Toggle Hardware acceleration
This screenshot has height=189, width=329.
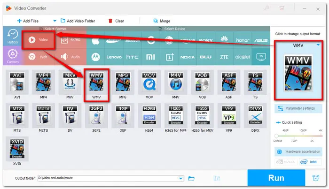pyautogui.click(x=298, y=151)
